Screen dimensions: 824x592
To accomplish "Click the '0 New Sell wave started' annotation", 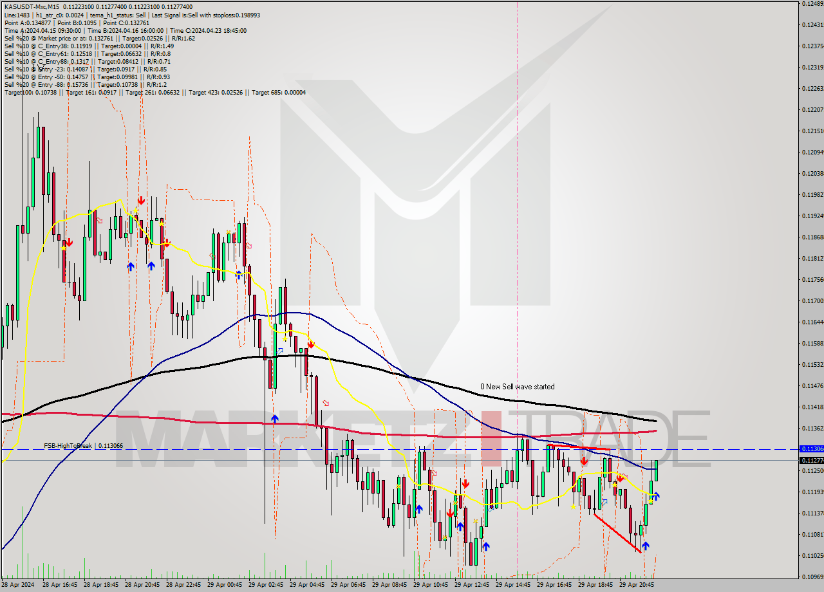I will tap(517, 387).
